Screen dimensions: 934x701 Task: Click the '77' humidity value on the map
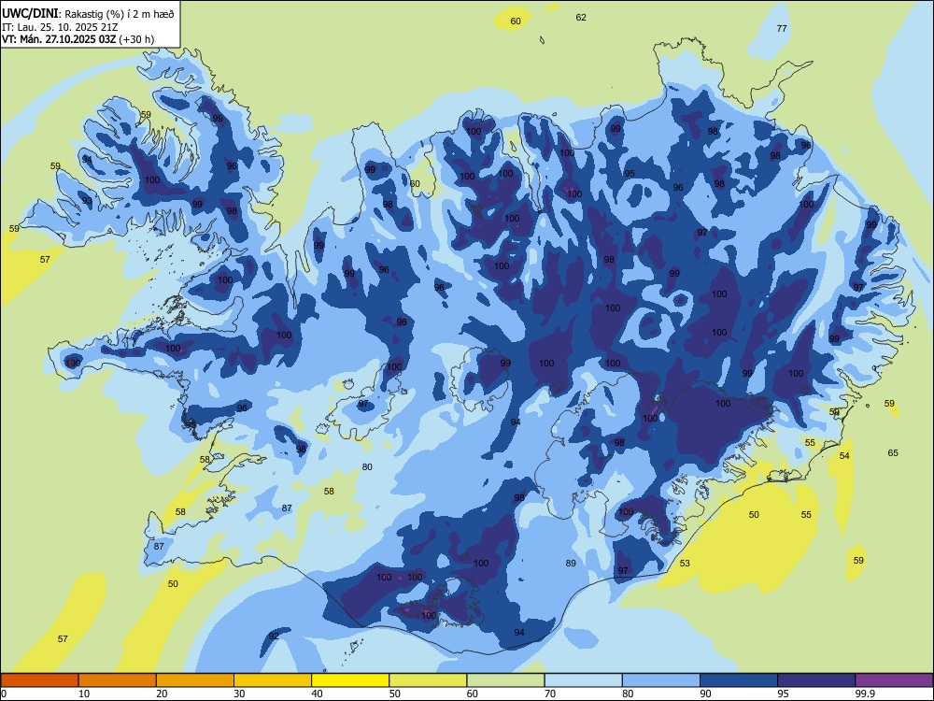782,28
